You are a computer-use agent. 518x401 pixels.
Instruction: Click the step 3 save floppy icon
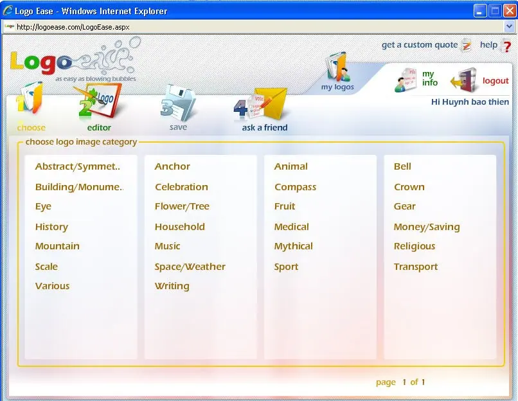(178, 103)
